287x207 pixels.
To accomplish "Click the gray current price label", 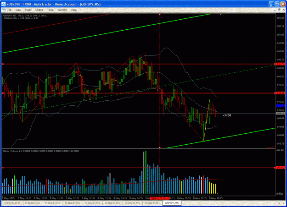I will point(281,114).
